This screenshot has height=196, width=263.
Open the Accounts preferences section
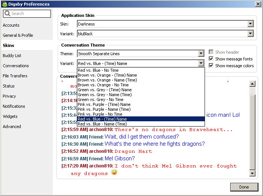[27, 25]
